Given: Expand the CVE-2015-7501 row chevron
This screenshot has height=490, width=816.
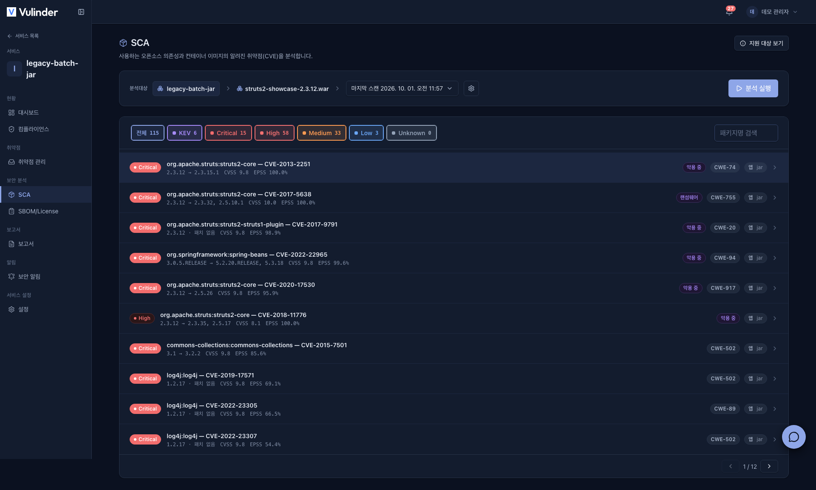Looking at the screenshot, I should point(775,348).
